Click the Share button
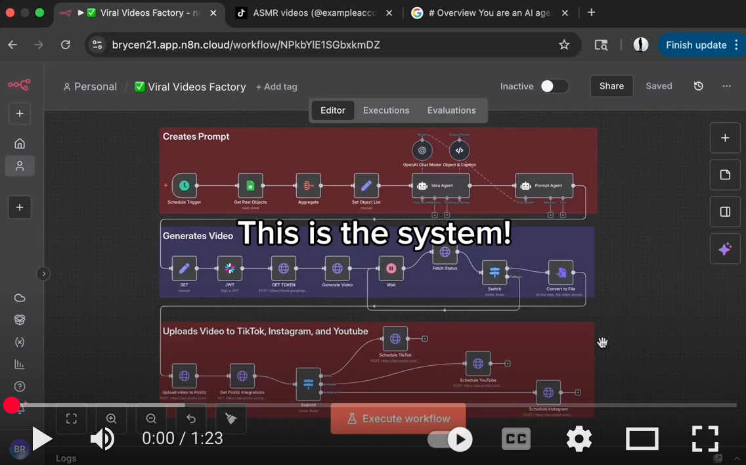The width and height of the screenshot is (746, 465). pos(611,86)
